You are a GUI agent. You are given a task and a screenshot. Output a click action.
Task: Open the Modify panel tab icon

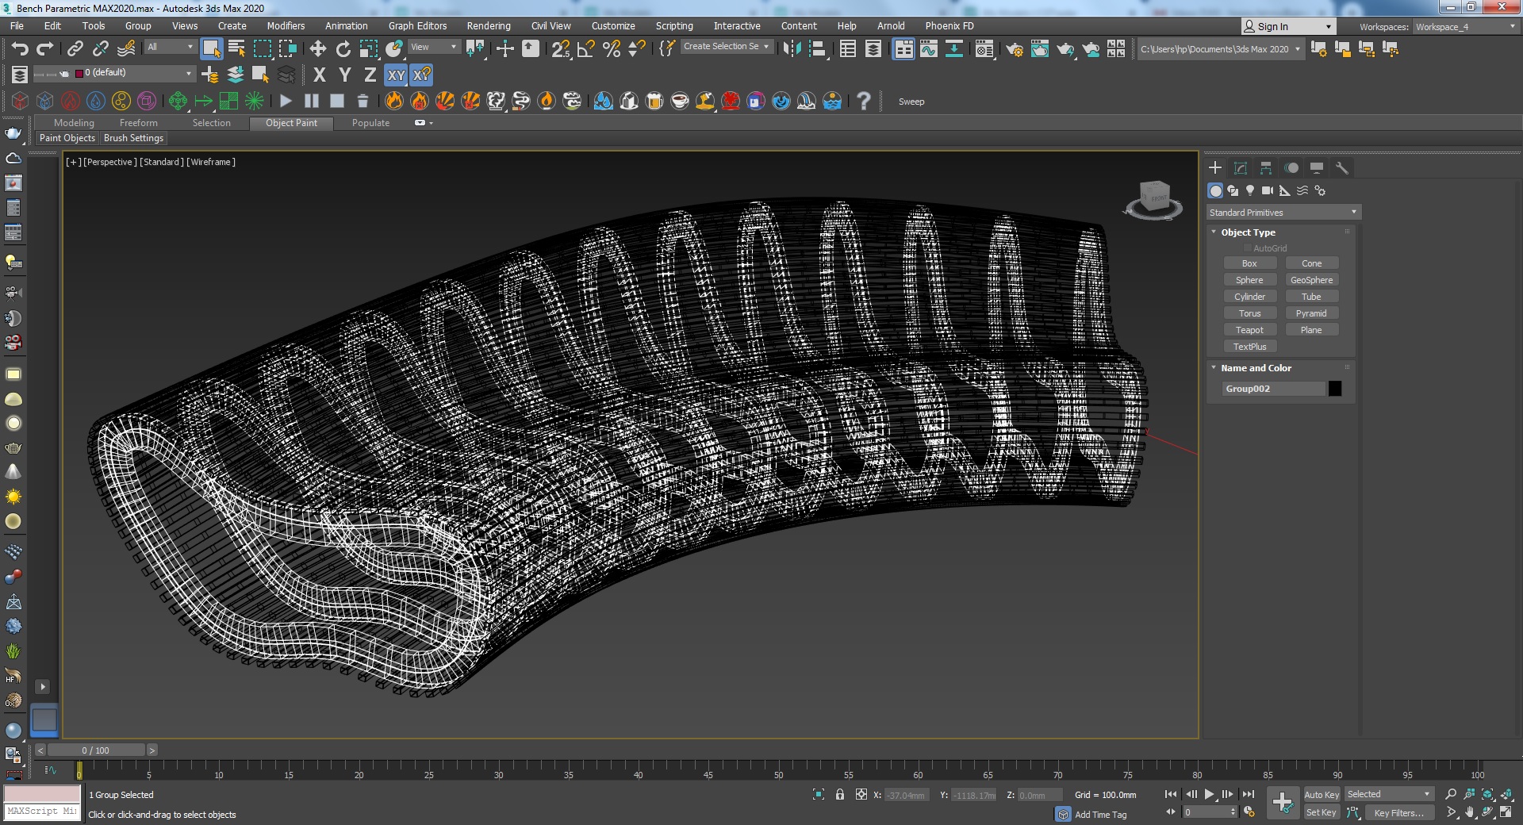pos(1241,168)
